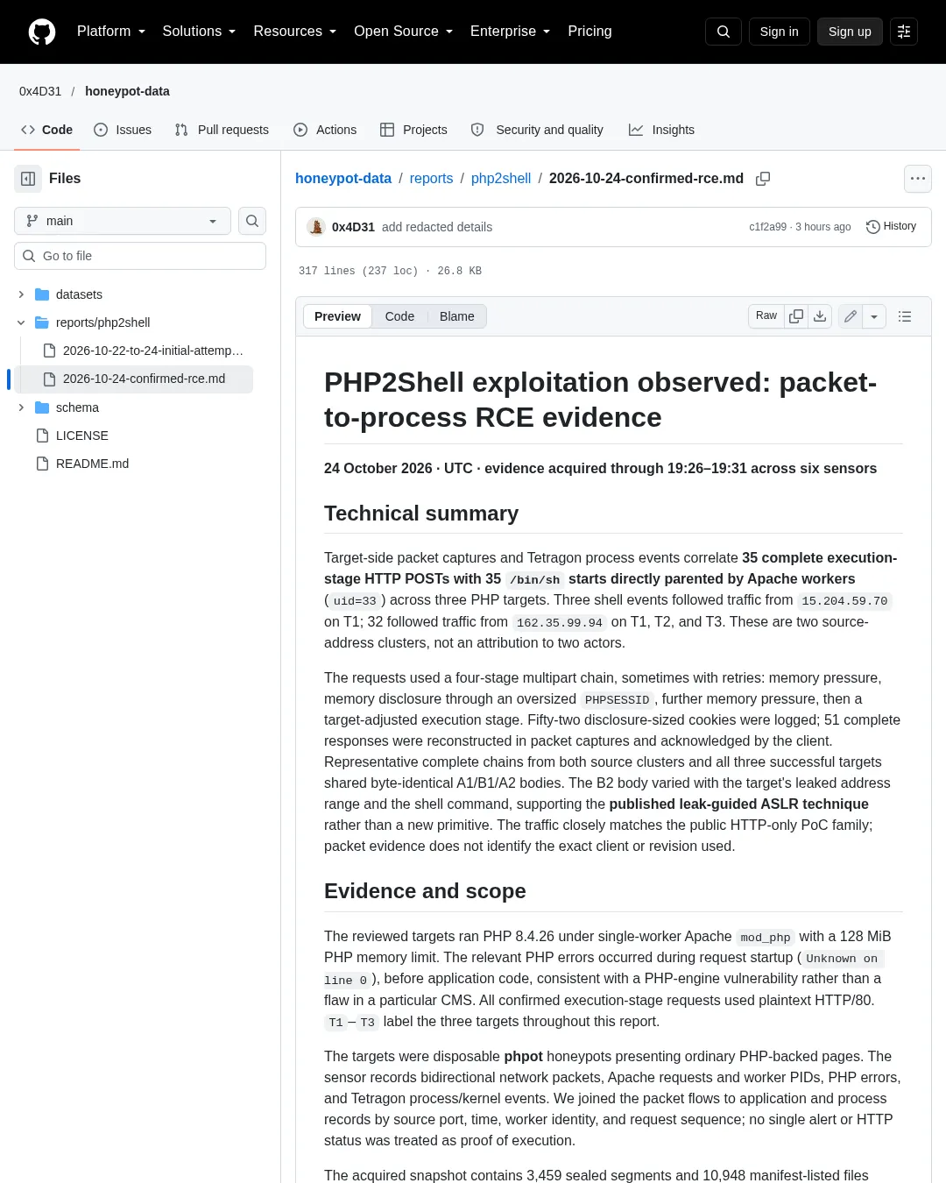Expand the schema folder
The width and height of the screenshot is (946, 1183).
click(x=21, y=407)
